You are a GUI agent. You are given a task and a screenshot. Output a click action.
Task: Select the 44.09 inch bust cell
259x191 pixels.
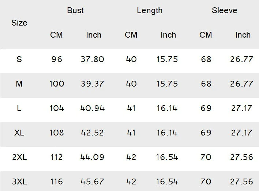[92, 157]
